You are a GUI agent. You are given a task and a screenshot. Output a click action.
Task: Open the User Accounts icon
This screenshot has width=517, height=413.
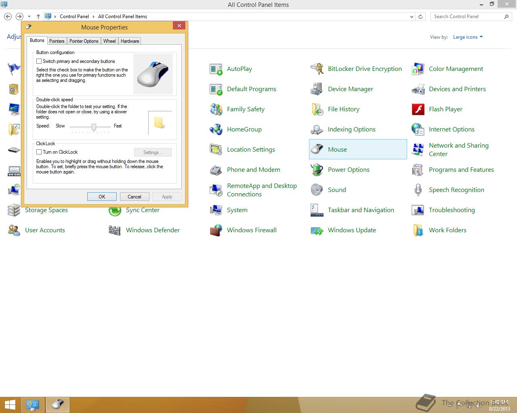tap(14, 230)
